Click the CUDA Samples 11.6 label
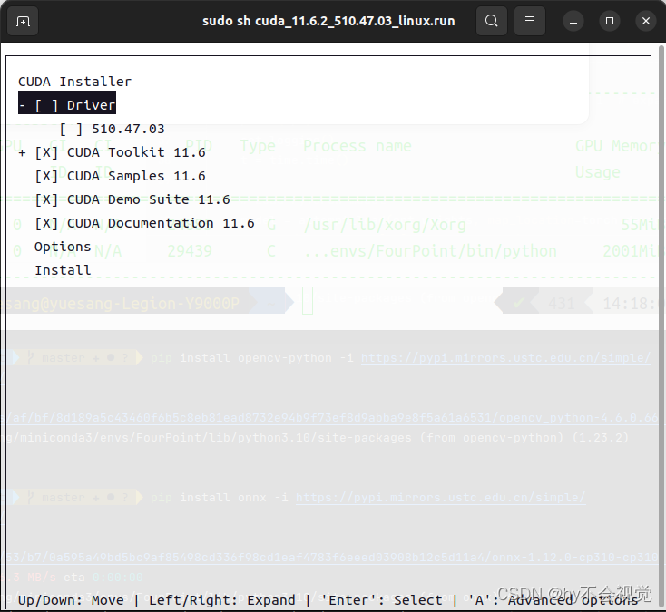This screenshot has height=612, width=666. [x=136, y=176]
